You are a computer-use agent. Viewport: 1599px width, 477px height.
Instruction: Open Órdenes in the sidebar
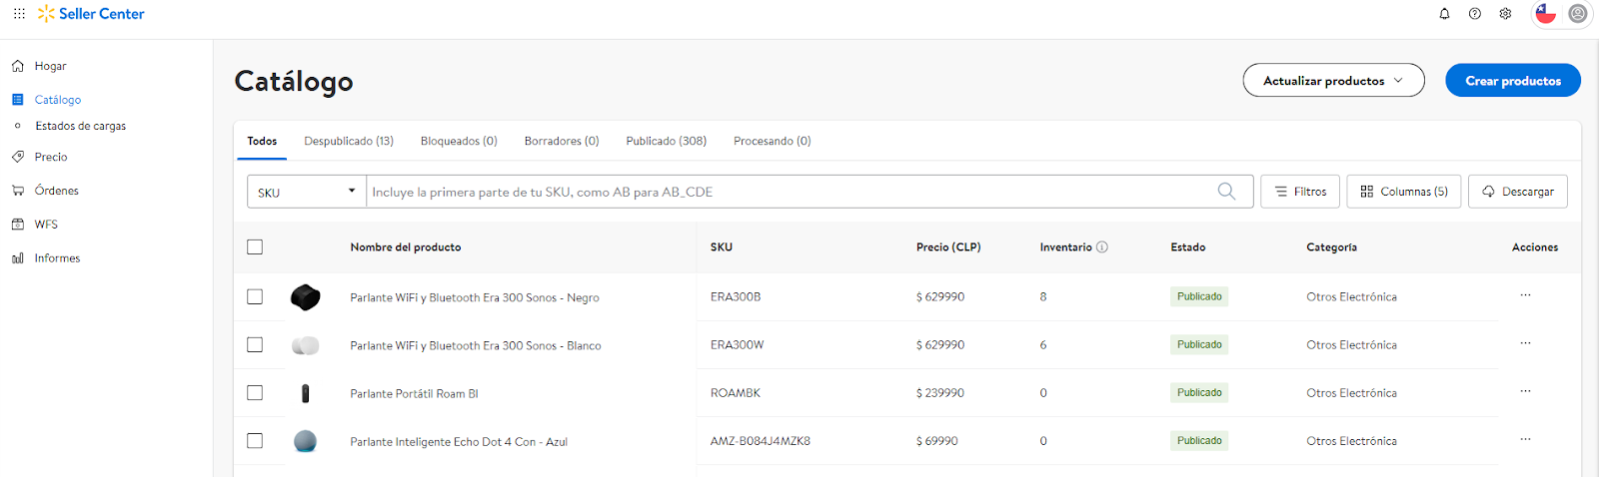coord(57,191)
